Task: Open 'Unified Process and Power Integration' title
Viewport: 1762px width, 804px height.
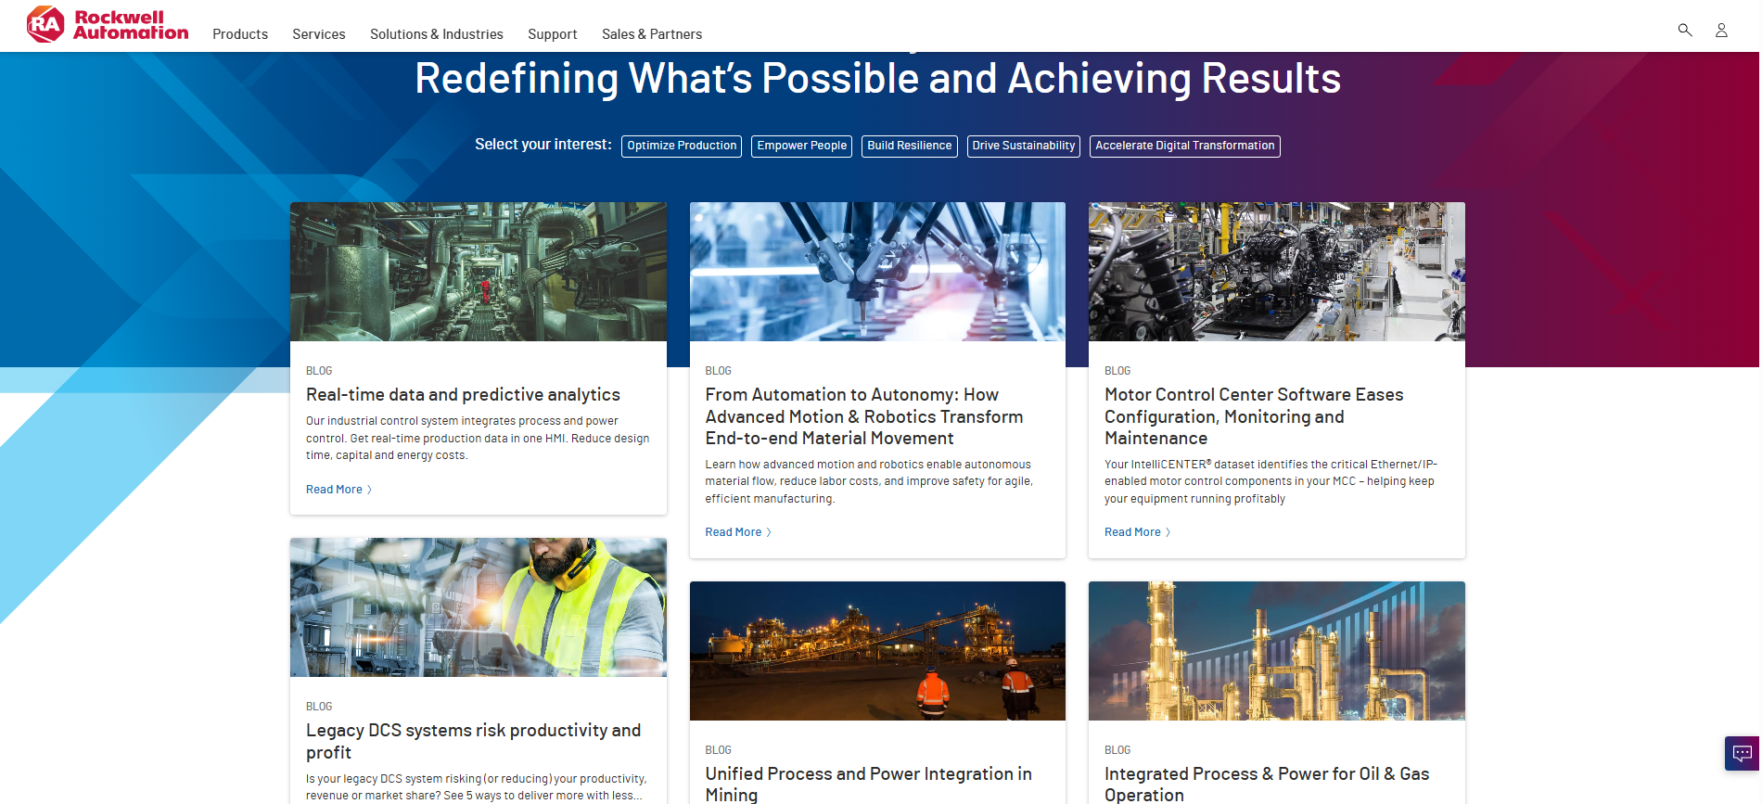Action: coord(868,784)
